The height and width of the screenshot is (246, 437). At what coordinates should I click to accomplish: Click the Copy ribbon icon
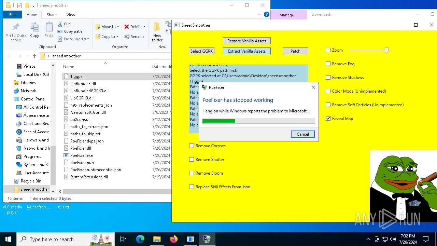(34, 27)
